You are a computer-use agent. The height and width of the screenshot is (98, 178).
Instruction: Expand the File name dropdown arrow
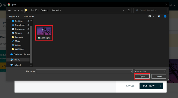(x=131, y=71)
